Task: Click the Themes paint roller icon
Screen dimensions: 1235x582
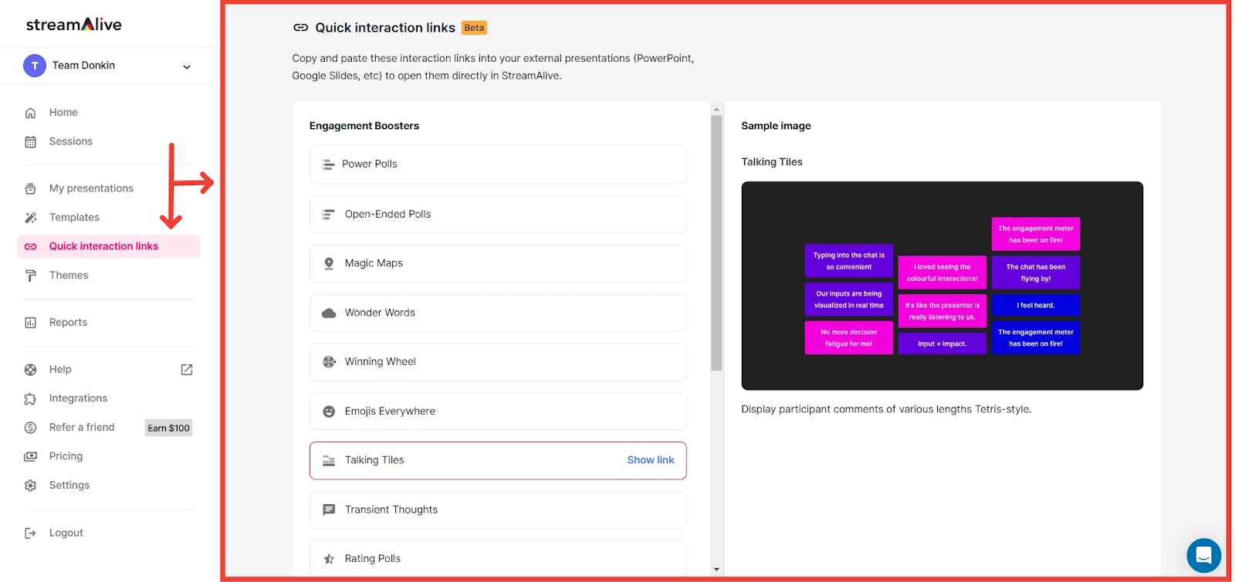Action: (x=31, y=276)
